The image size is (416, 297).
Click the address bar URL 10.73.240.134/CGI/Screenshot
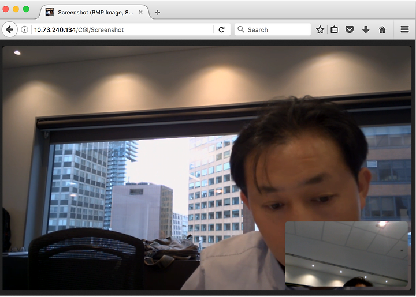[79, 30]
